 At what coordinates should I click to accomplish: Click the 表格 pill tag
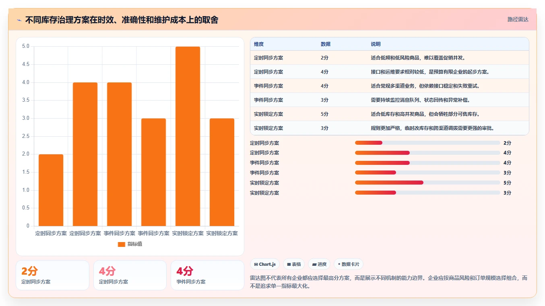[294, 264]
